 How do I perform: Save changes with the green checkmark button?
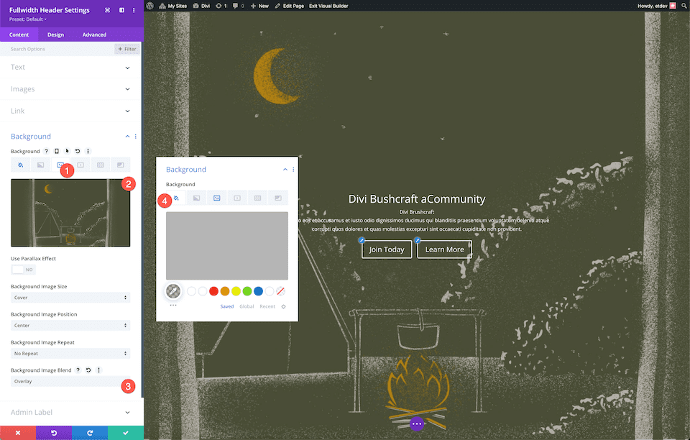click(125, 433)
